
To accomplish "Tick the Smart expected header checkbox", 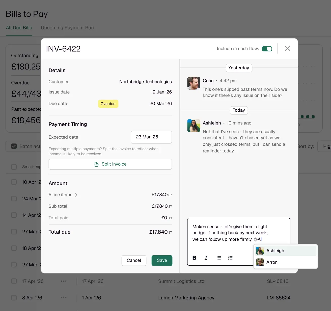I will (14, 167).
